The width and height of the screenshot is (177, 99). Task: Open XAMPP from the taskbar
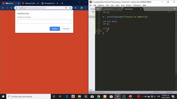[x=105, y=97]
